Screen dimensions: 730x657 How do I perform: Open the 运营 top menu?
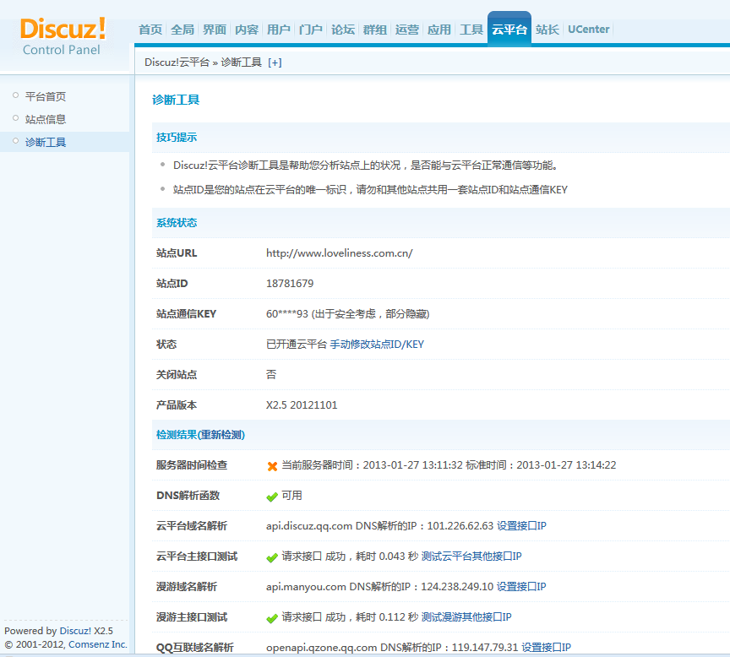(407, 30)
